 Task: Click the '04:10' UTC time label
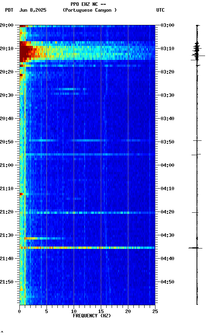click(x=167, y=189)
